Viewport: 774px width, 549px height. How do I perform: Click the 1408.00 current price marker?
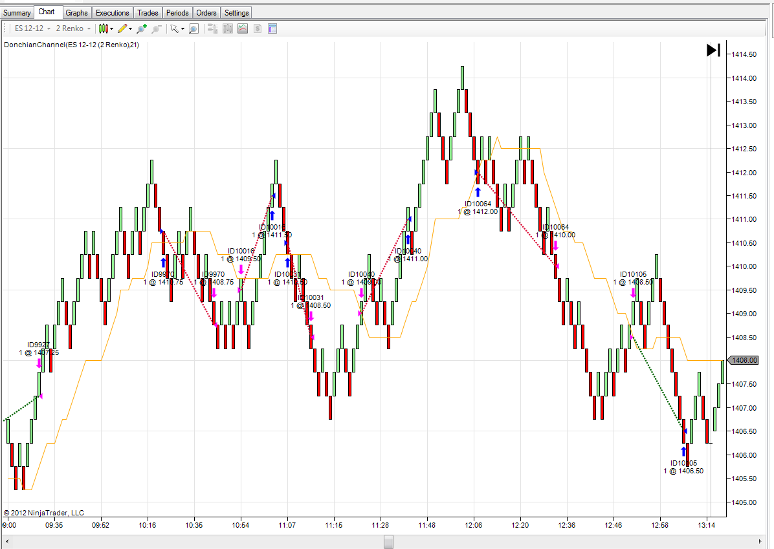pos(744,361)
